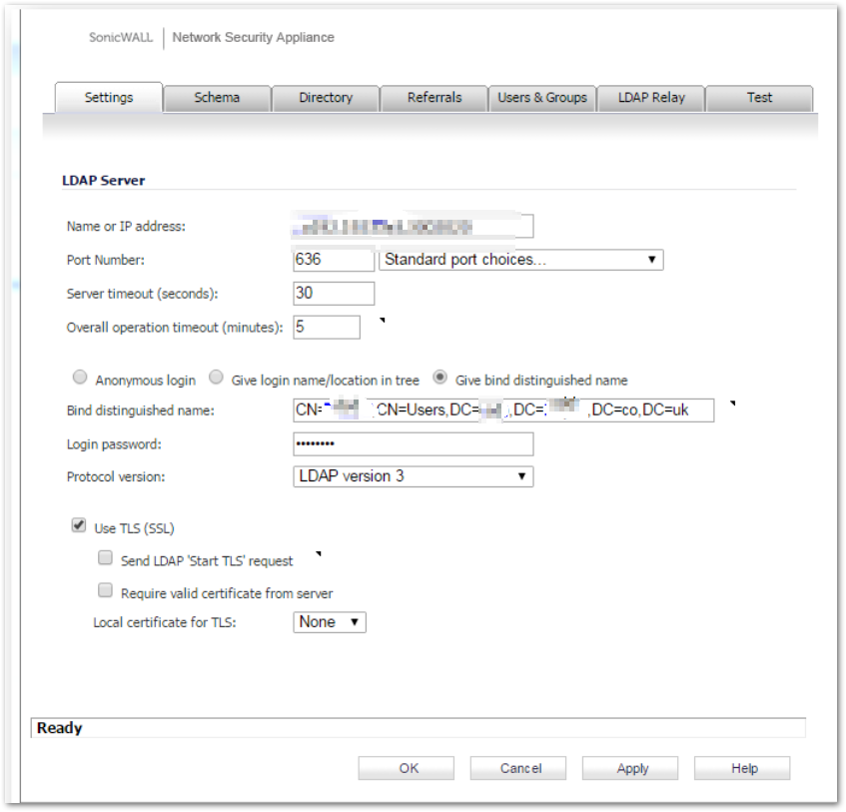
Task: Switch to the Schema tab
Action: pyautogui.click(x=217, y=98)
